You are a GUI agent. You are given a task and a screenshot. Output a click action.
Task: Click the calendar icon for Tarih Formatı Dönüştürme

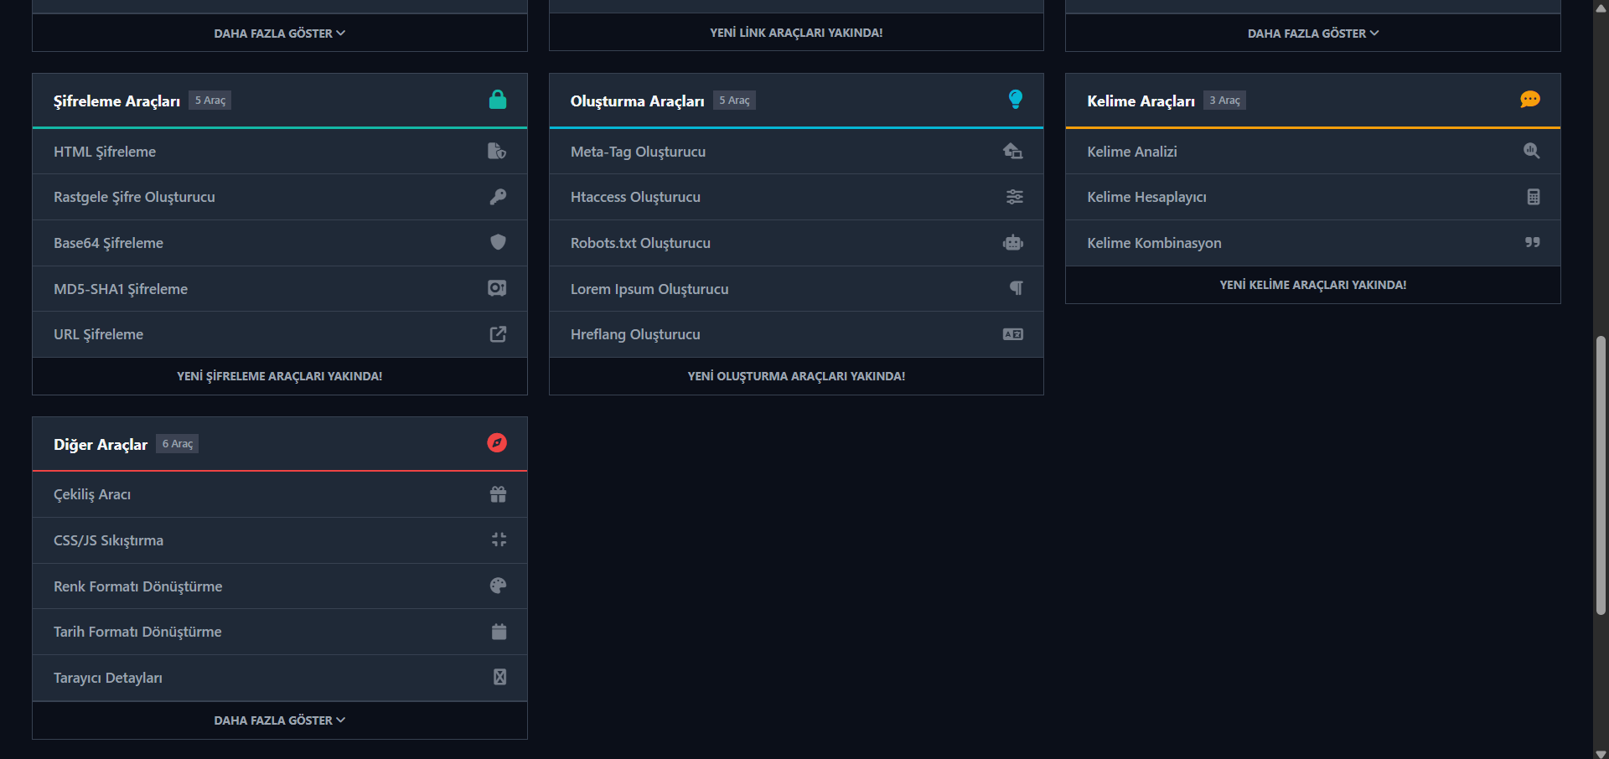(499, 632)
